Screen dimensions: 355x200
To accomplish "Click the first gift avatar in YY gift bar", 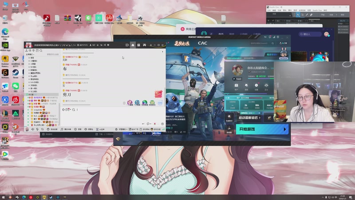I will pos(130,103).
